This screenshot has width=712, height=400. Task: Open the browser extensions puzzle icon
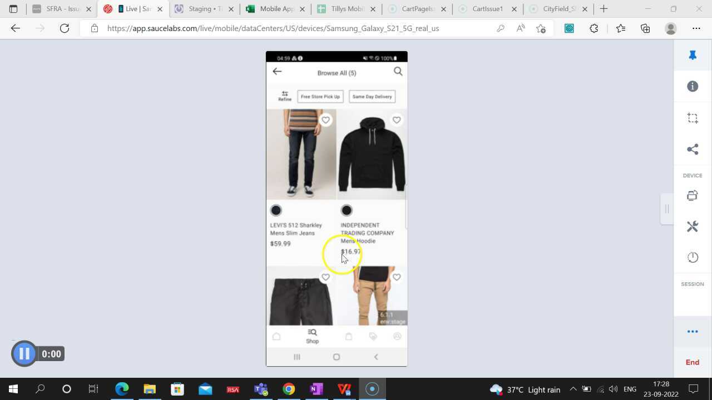click(594, 28)
